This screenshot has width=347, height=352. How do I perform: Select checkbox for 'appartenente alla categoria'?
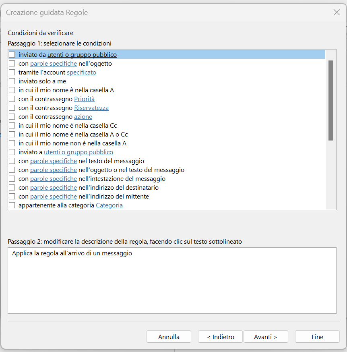click(x=12, y=205)
